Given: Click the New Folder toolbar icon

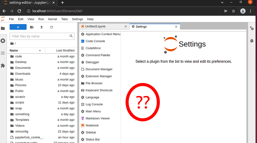Looking at the screenshot, I should tap(32, 27).
